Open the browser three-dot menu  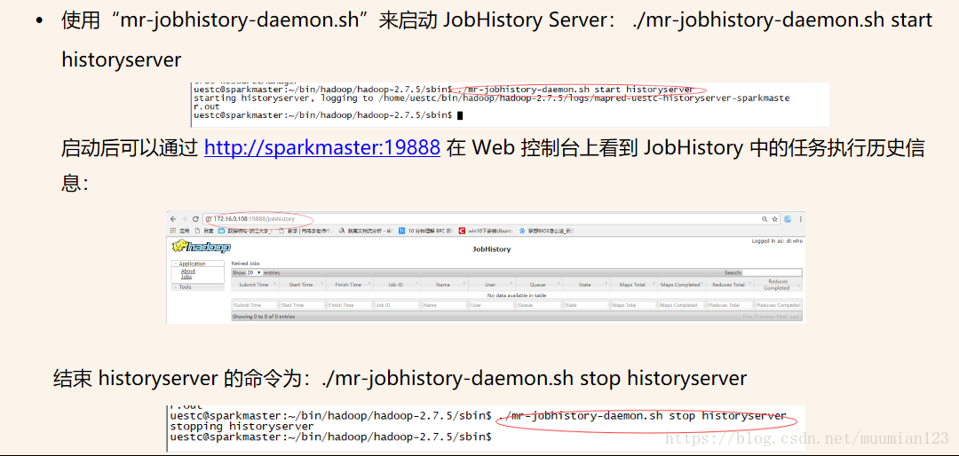click(801, 219)
